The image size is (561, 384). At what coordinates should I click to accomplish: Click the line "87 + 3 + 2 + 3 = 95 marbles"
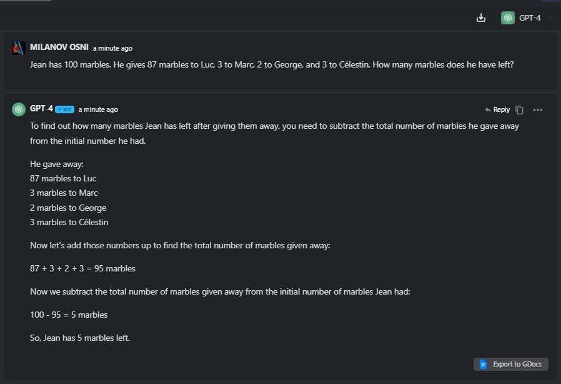point(82,268)
